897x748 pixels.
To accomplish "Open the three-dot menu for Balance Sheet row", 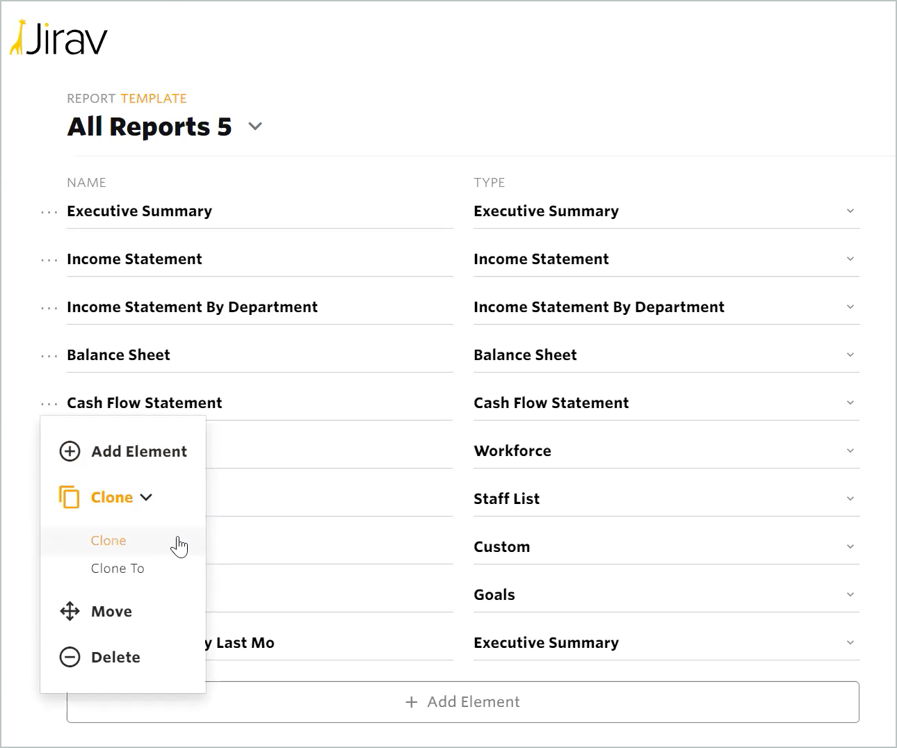I will pos(49,356).
